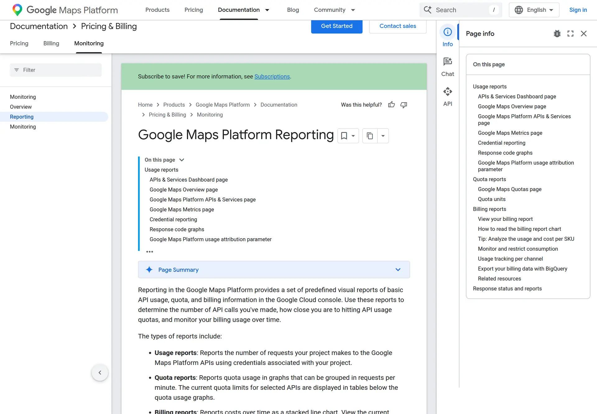
Task: Switch to the Billing tab
Action: (x=51, y=43)
